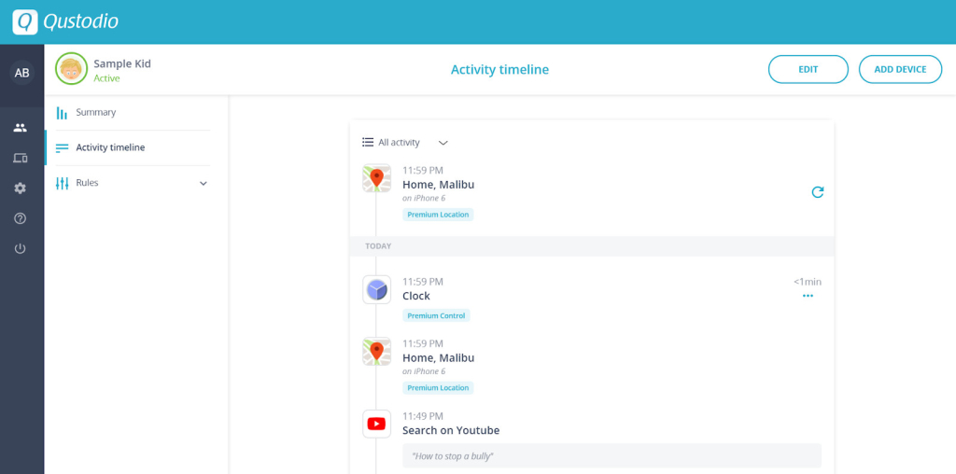Refresh the location with the reload icon

(817, 192)
